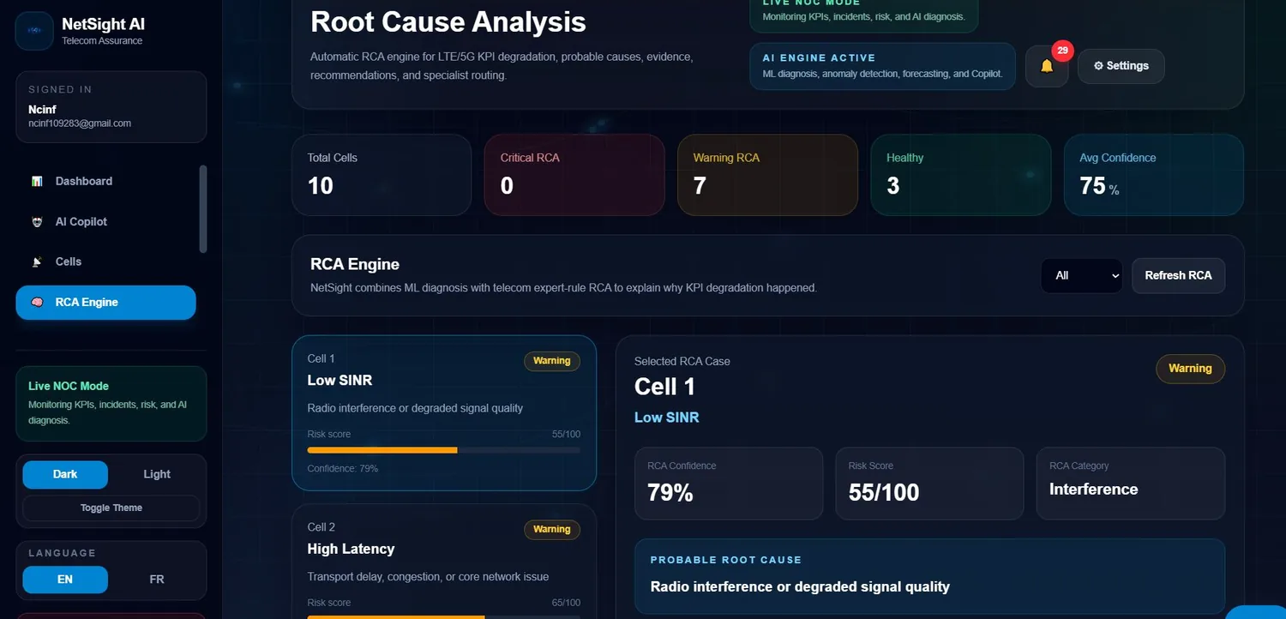Go to Dashboard page
Viewport: 1286px width, 619px height.
coord(105,181)
